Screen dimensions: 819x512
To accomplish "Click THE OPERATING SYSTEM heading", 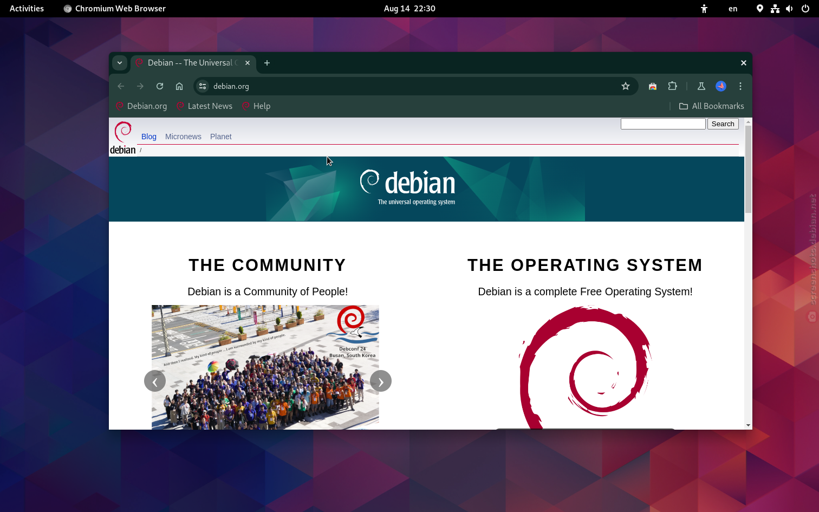I will coord(585,265).
